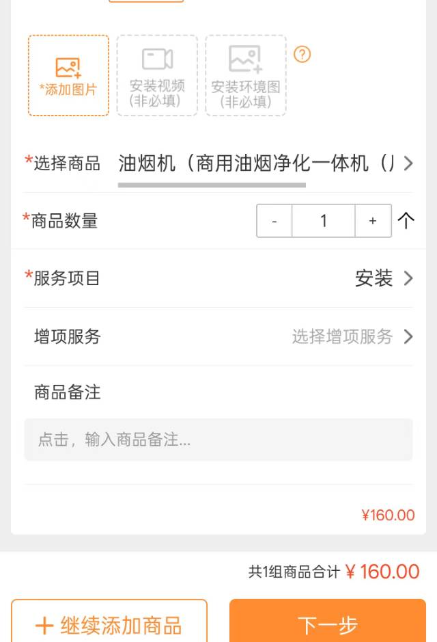Tap the add picture icon
Image resolution: width=437 pixels, height=642 pixels.
click(68, 67)
